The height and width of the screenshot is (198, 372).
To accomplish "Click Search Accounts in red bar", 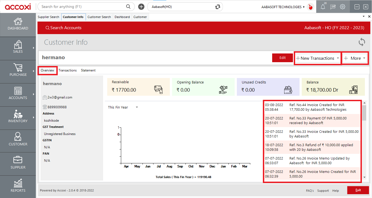I will pyautogui.click(x=63, y=28).
